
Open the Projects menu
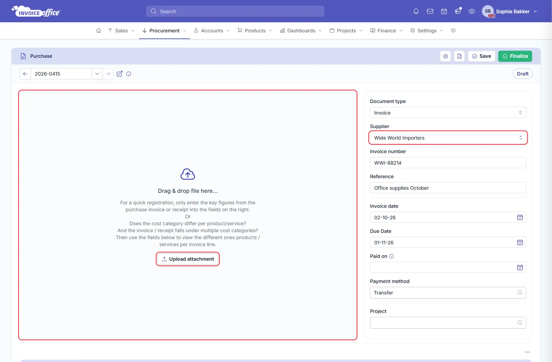click(346, 31)
